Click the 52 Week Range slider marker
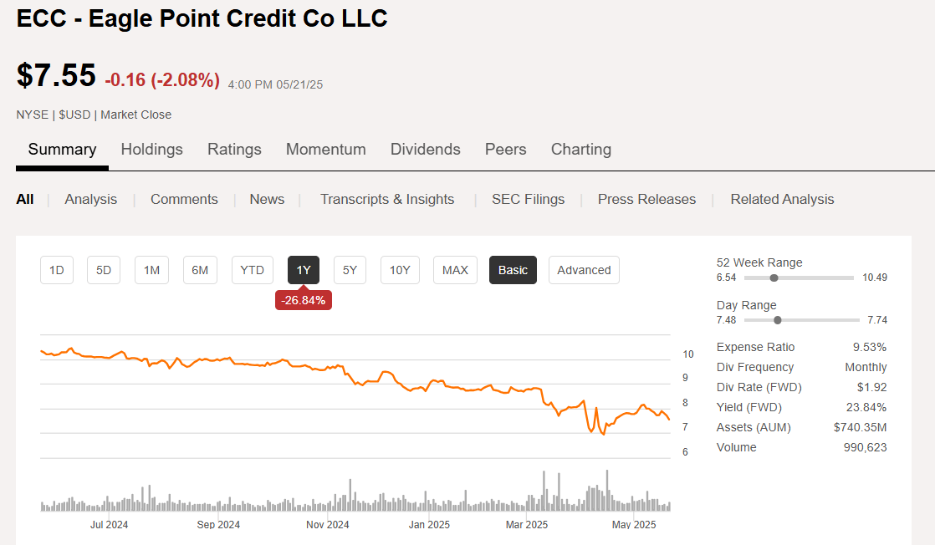This screenshot has height=545, width=935. click(x=774, y=278)
